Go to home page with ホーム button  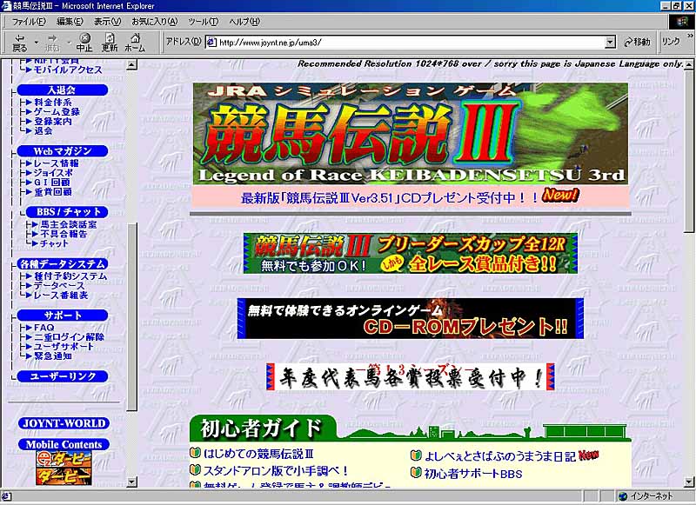135,43
